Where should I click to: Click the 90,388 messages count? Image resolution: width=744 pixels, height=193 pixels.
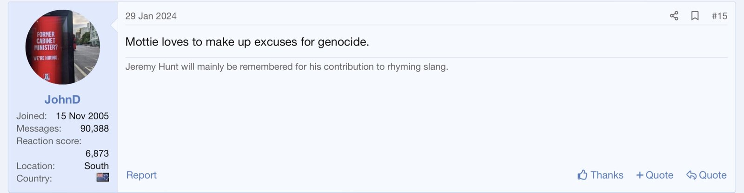tap(94, 128)
